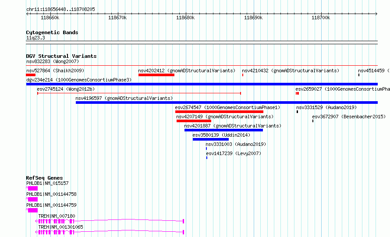Screen dimensions: 390x237
Task: Select the nsv4196597 gnomAD label
Action: pyautogui.click(x=124, y=98)
